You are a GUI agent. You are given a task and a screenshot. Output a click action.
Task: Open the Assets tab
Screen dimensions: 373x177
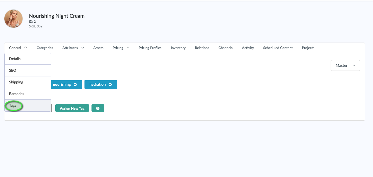coord(98,48)
